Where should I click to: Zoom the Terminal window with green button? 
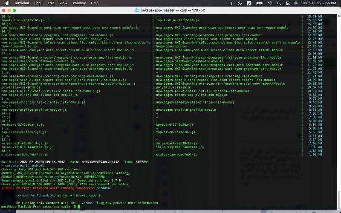14,10
